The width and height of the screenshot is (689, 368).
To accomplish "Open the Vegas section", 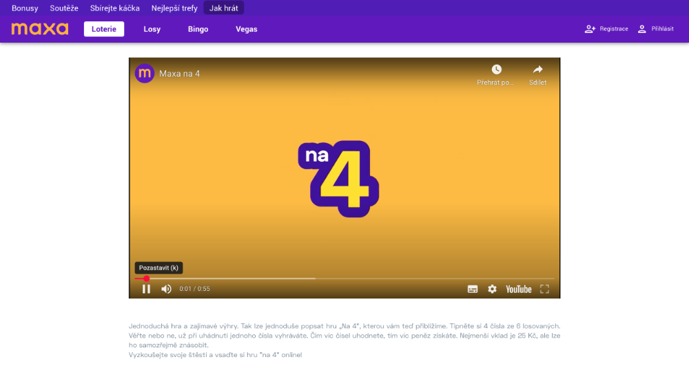I will click(x=247, y=29).
